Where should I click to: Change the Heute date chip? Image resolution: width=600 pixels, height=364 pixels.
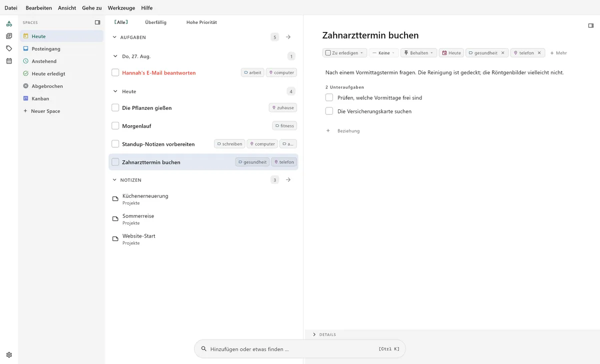451,53
